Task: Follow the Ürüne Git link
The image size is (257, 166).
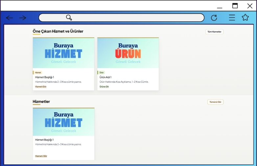Action: coord(104,87)
